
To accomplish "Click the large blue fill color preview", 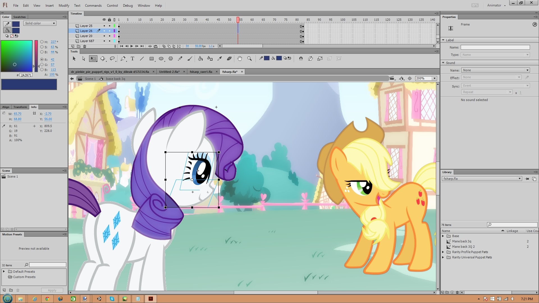I will pyautogui.click(x=29, y=84).
